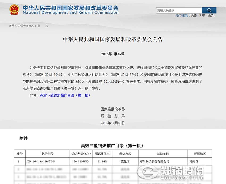Click the search magnifier icon
226x184 pixels.
coord(209,10)
